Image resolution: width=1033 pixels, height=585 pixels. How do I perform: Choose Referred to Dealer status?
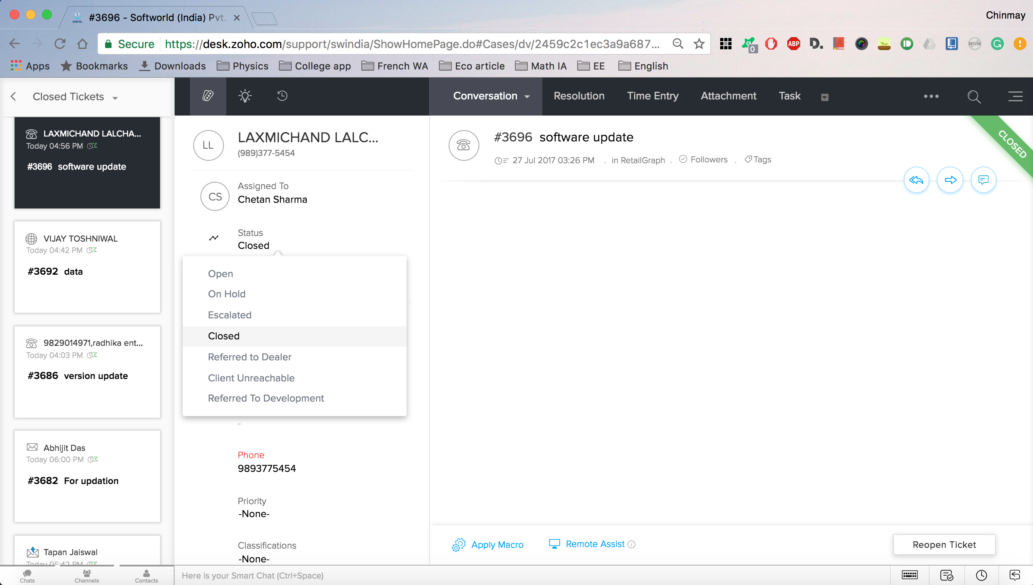pos(249,357)
